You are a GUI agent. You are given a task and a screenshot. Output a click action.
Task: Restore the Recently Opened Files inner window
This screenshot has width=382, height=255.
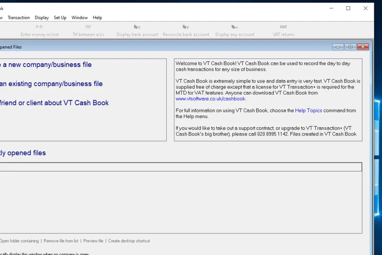coord(350,47)
